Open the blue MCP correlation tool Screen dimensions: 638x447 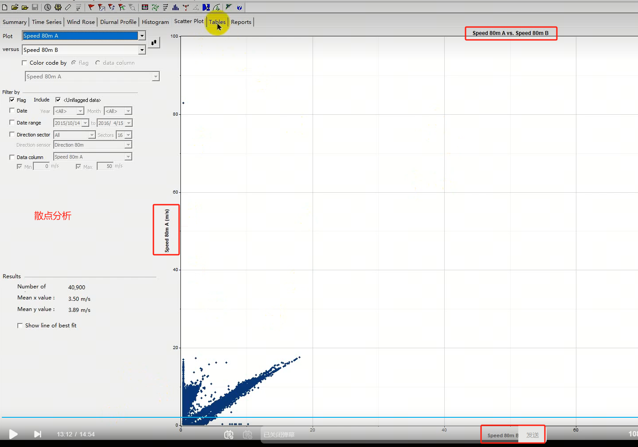(206, 7)
